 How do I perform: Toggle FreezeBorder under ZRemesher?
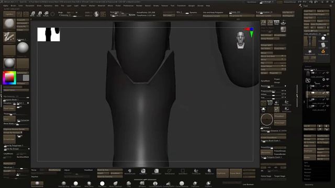pyautogui.click(x=280, y=154)
